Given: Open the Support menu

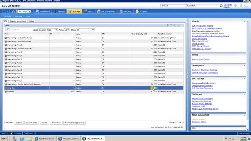Looking at the screenshot, I should click(141, 11).
